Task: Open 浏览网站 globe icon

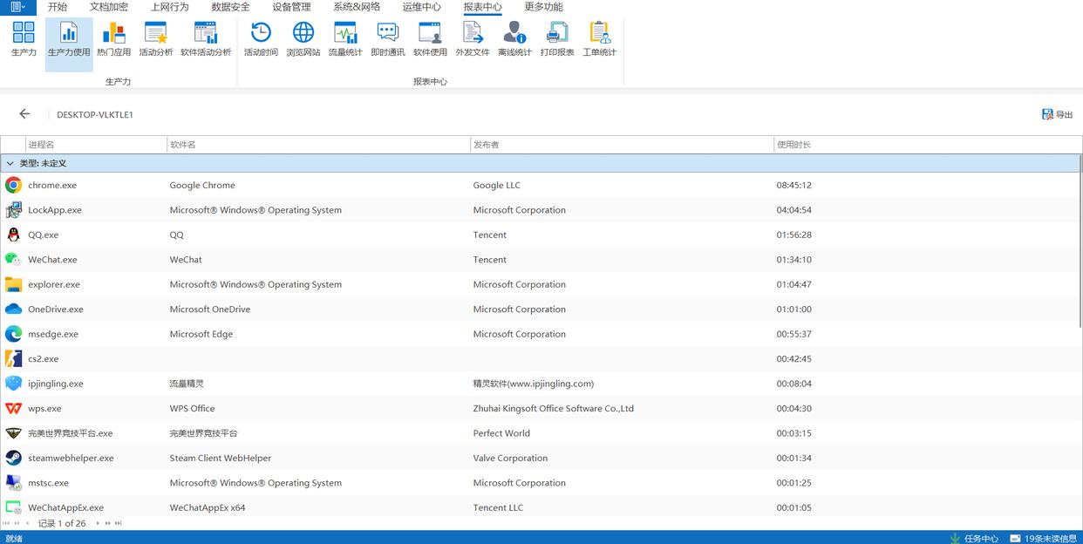Action: click(x=303, y=40)
